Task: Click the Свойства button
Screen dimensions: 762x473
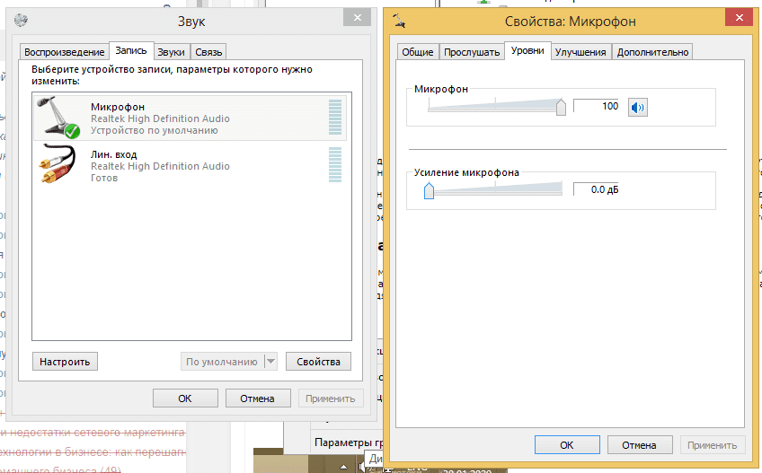Action: pyautogui.click(x=318, y=362)
